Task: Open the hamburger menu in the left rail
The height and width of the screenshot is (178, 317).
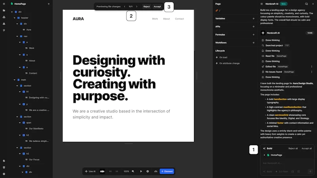Action: click(4, 4)
